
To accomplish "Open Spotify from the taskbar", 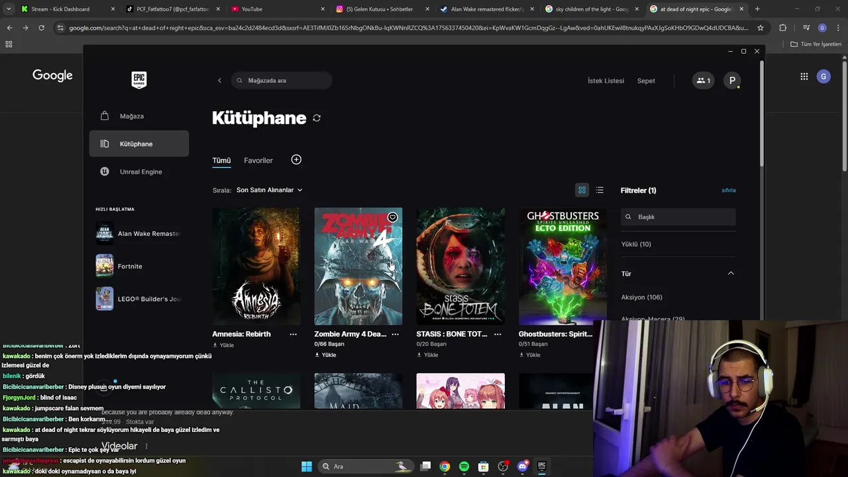I will 464,466.
